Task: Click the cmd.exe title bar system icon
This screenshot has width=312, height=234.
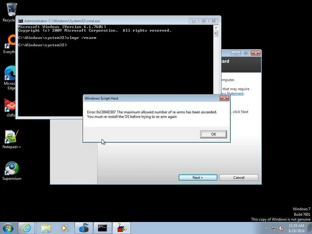Action: [20, 21]
